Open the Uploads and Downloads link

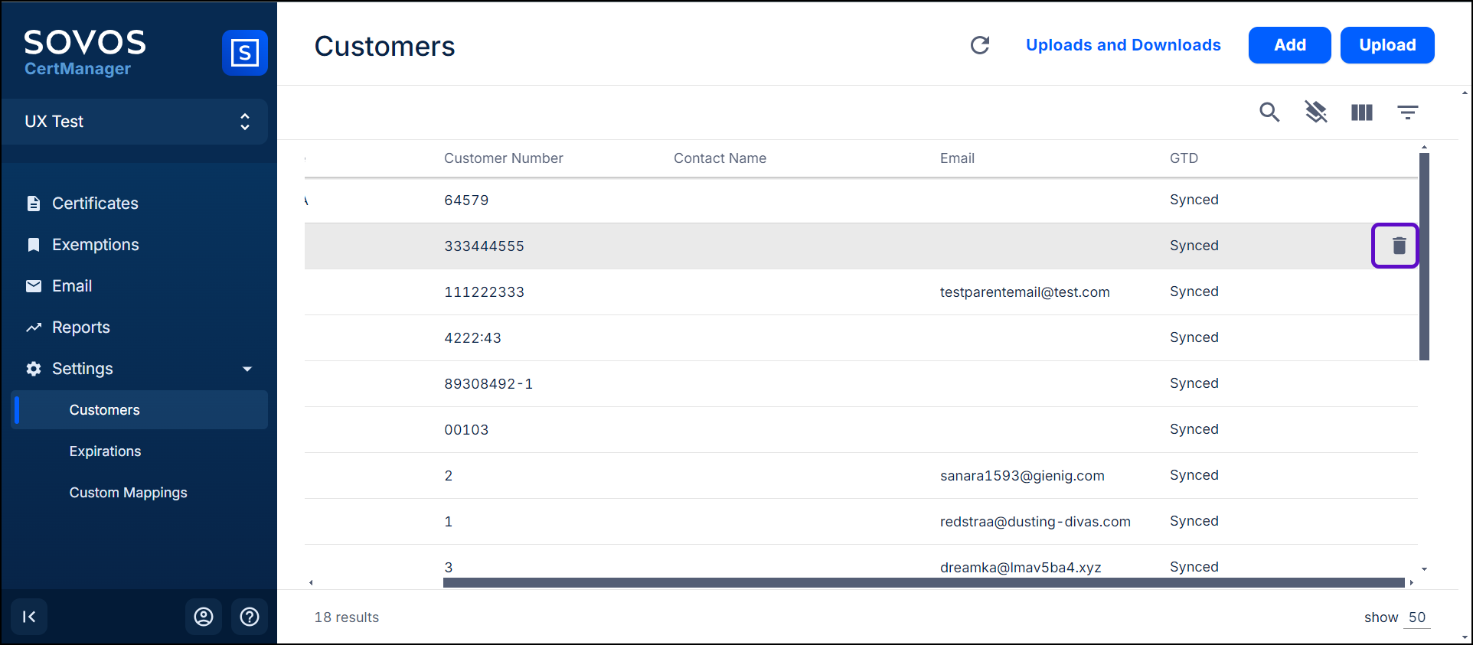(1123, 45)
